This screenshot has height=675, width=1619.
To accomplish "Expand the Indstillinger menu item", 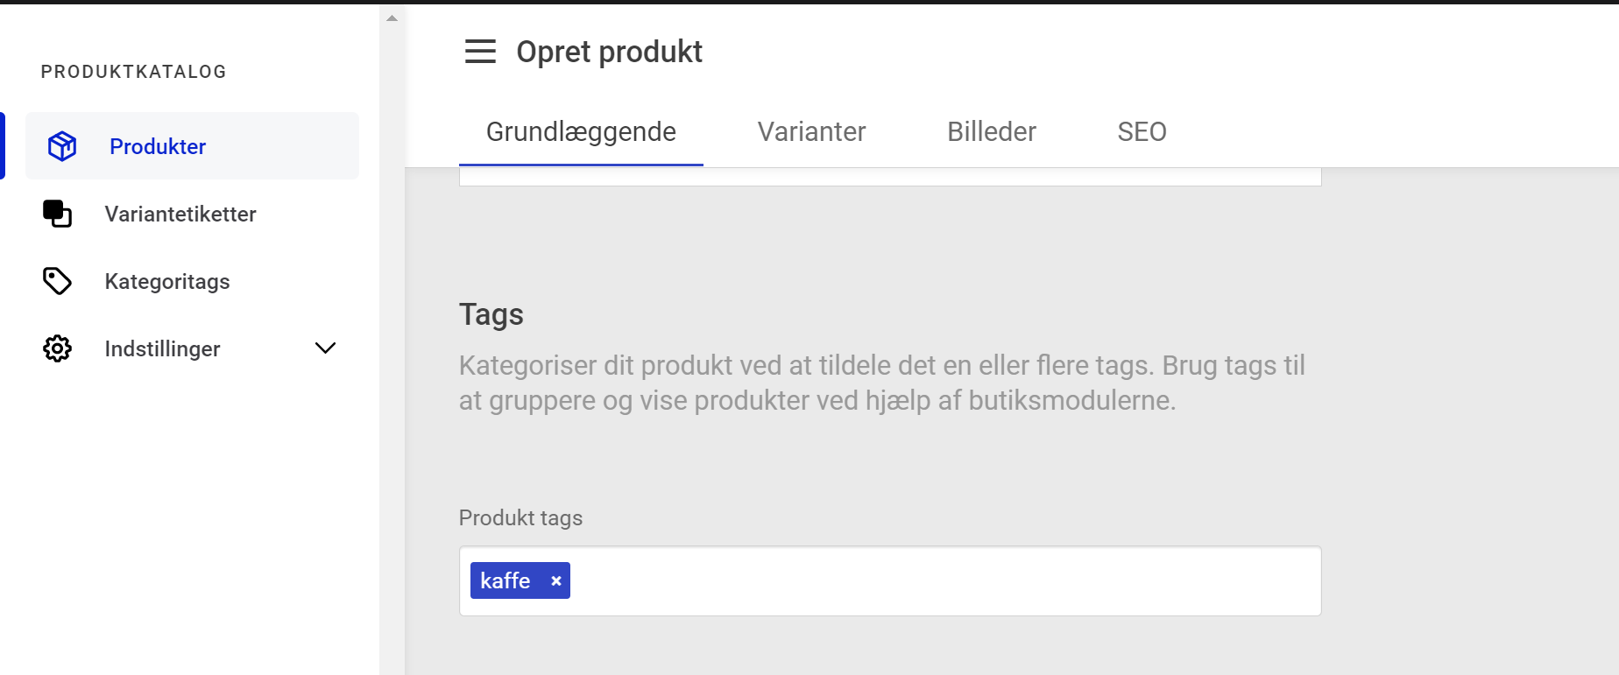I will pos(162,348).
